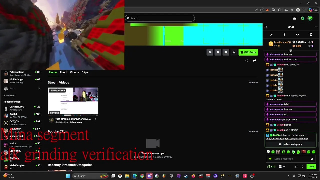The width and height of the screenshot is (320, 180).
Task: Open CartoonL1VE recommended channel
Action: tap(22, 108)
